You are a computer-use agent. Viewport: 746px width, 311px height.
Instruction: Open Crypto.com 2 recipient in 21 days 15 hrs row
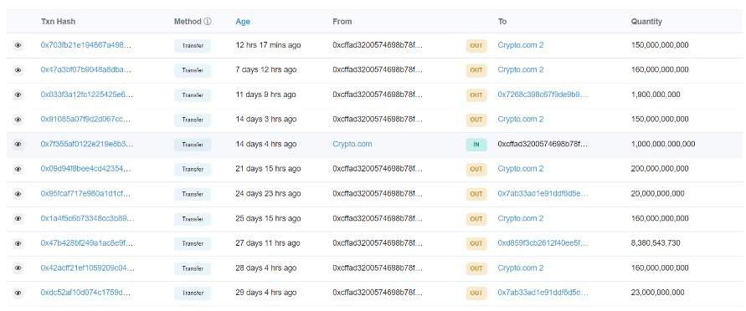click(521, 169)
